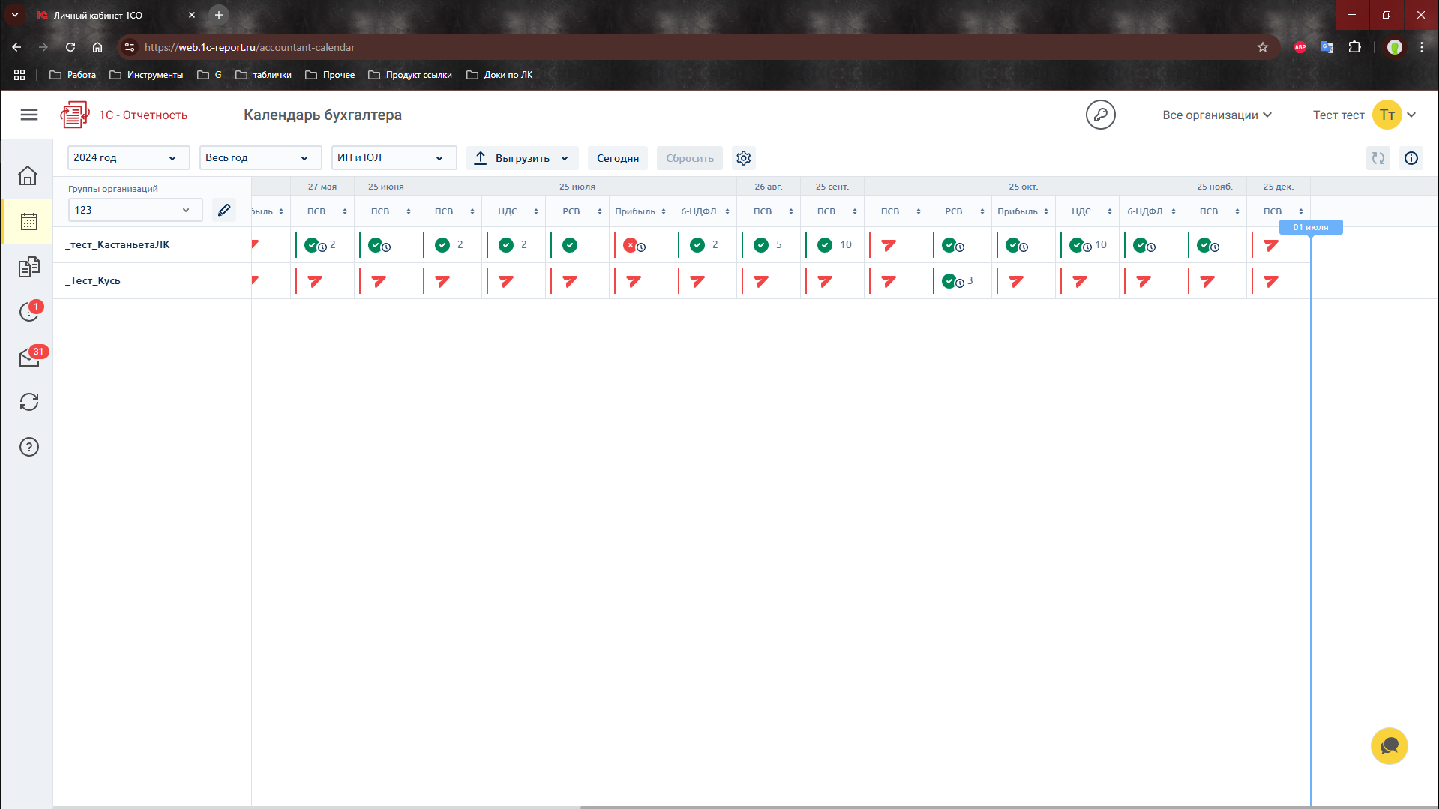The height and width of the screenshot is (809, 1439).
Task: Open the documents sidebar icon
Action: coord(28,267)
